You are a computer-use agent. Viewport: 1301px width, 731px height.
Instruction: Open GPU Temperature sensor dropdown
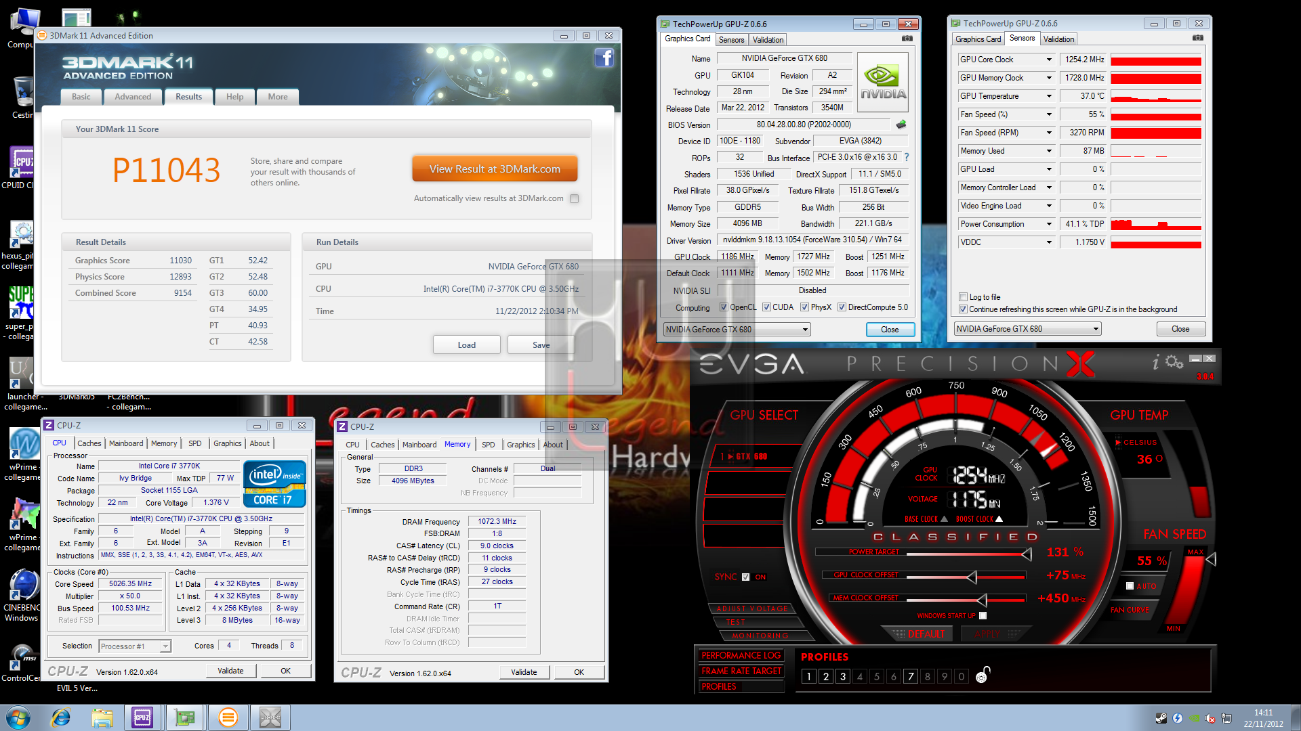[1049, 96]
